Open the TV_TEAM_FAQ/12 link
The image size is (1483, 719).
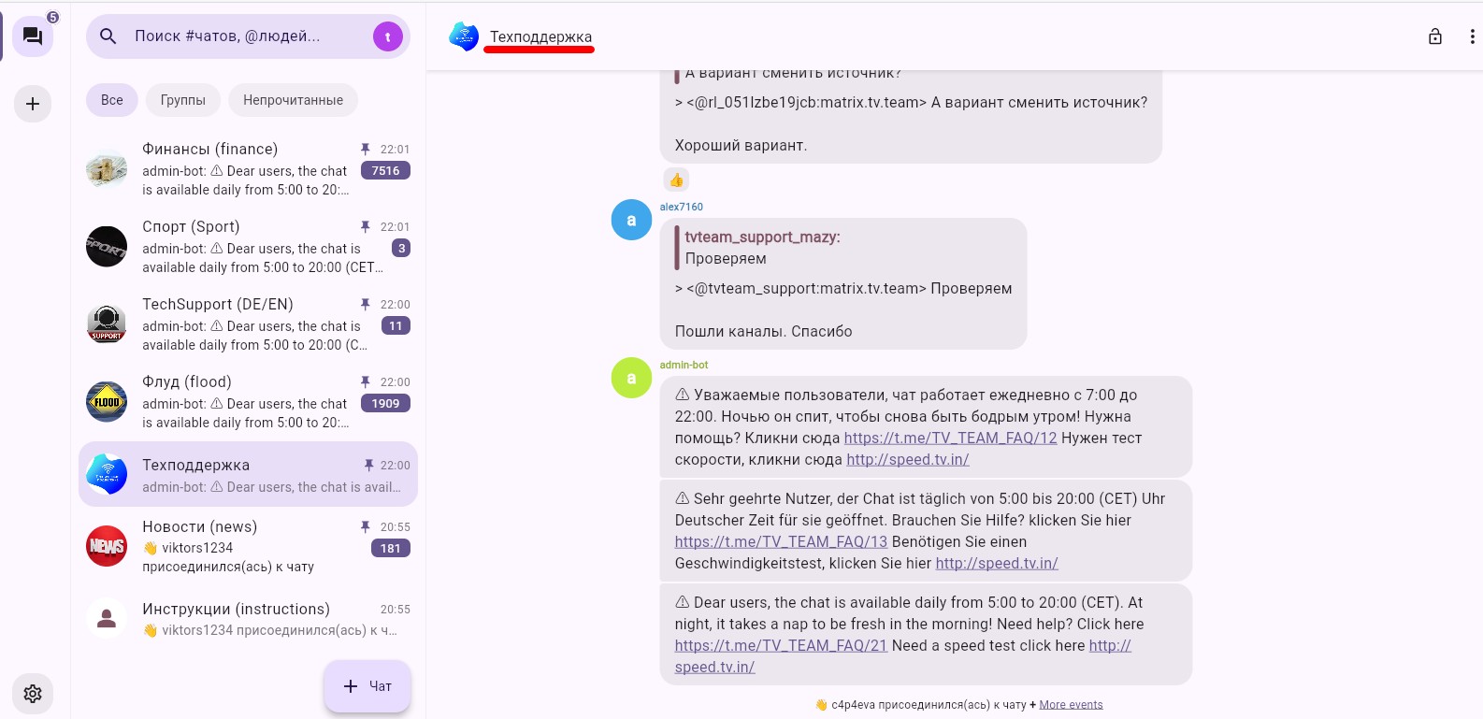pyautogui.click(x=950, y=438)
